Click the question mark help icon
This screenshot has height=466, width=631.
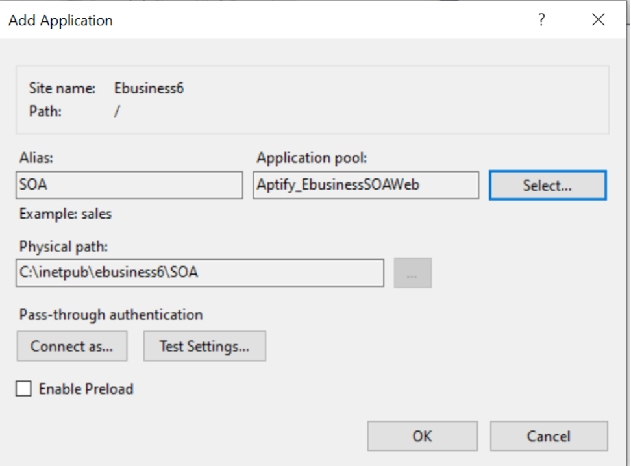(541, 19)
